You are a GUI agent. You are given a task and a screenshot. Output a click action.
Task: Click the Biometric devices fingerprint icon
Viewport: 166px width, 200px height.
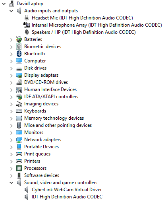[x=19, y=47]
